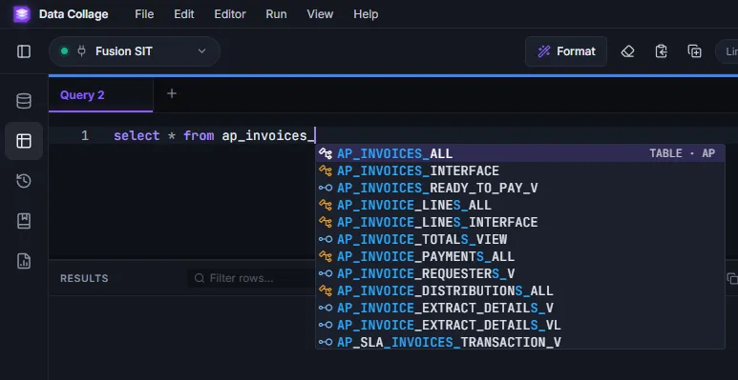Select AP_INVOICE_LINES_INTERFACE suggestion

tap(520, 222)
